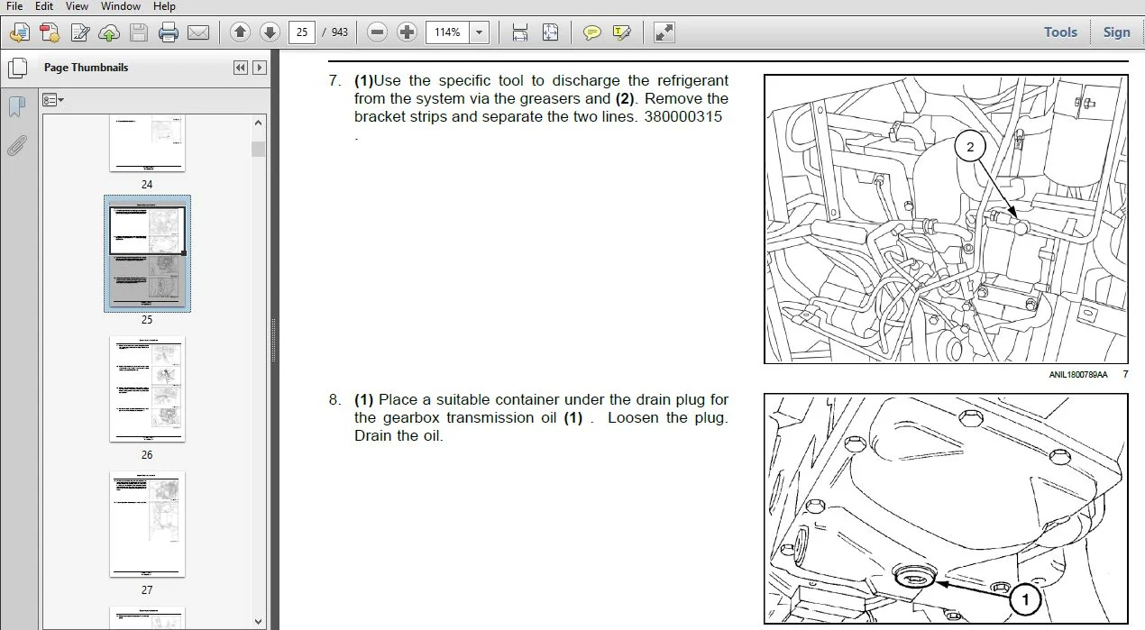Screen dimensions: 1145x630
Task: Add a sticky note comment
Action: coord(591,32)
